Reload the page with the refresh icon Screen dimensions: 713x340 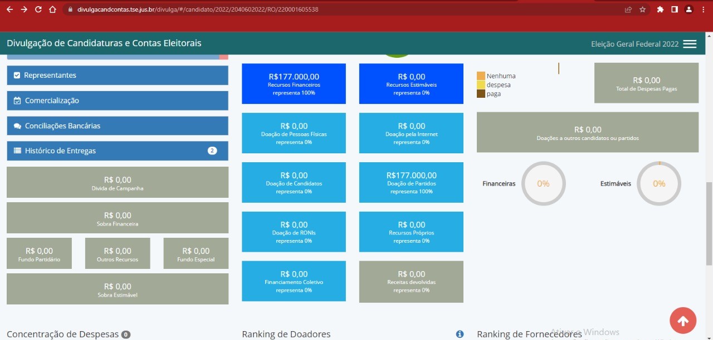[38, 9]
